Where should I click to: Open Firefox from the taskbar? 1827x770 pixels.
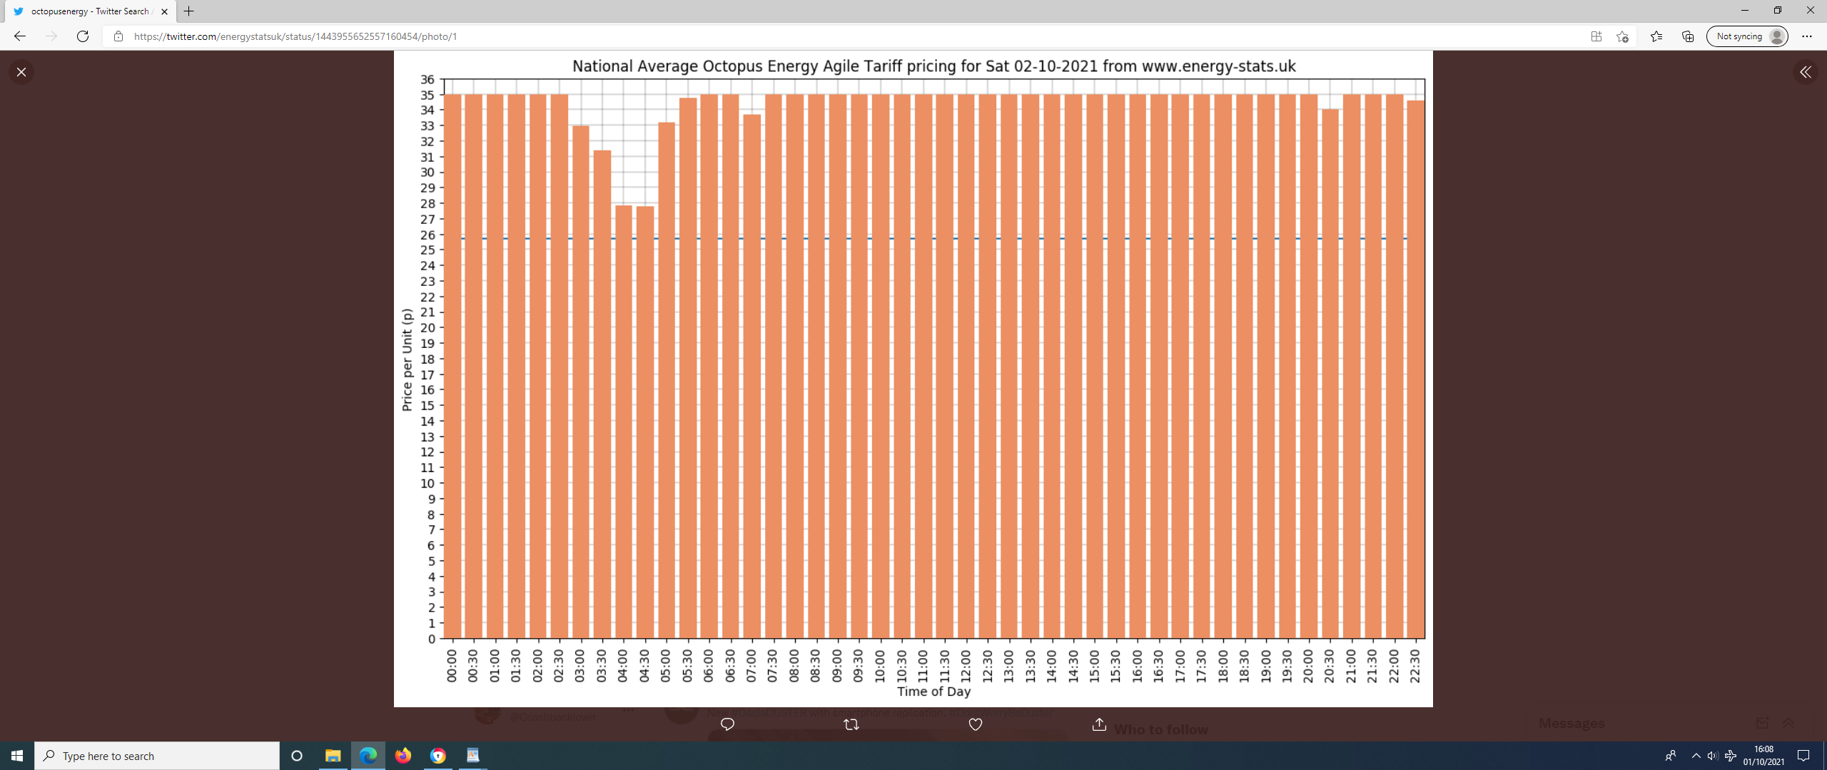403,756
